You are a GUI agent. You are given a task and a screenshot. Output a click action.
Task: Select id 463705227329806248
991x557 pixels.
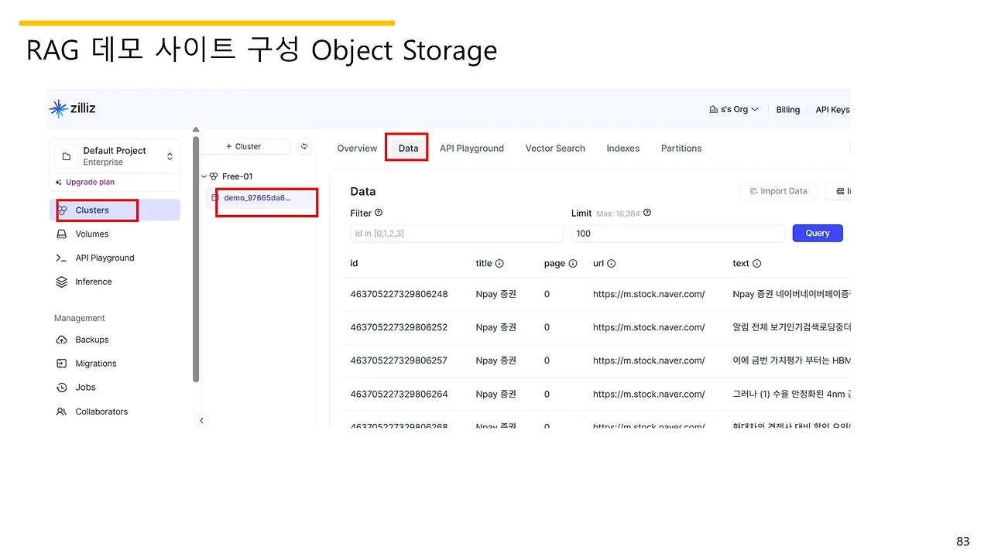tap(399, 295)
